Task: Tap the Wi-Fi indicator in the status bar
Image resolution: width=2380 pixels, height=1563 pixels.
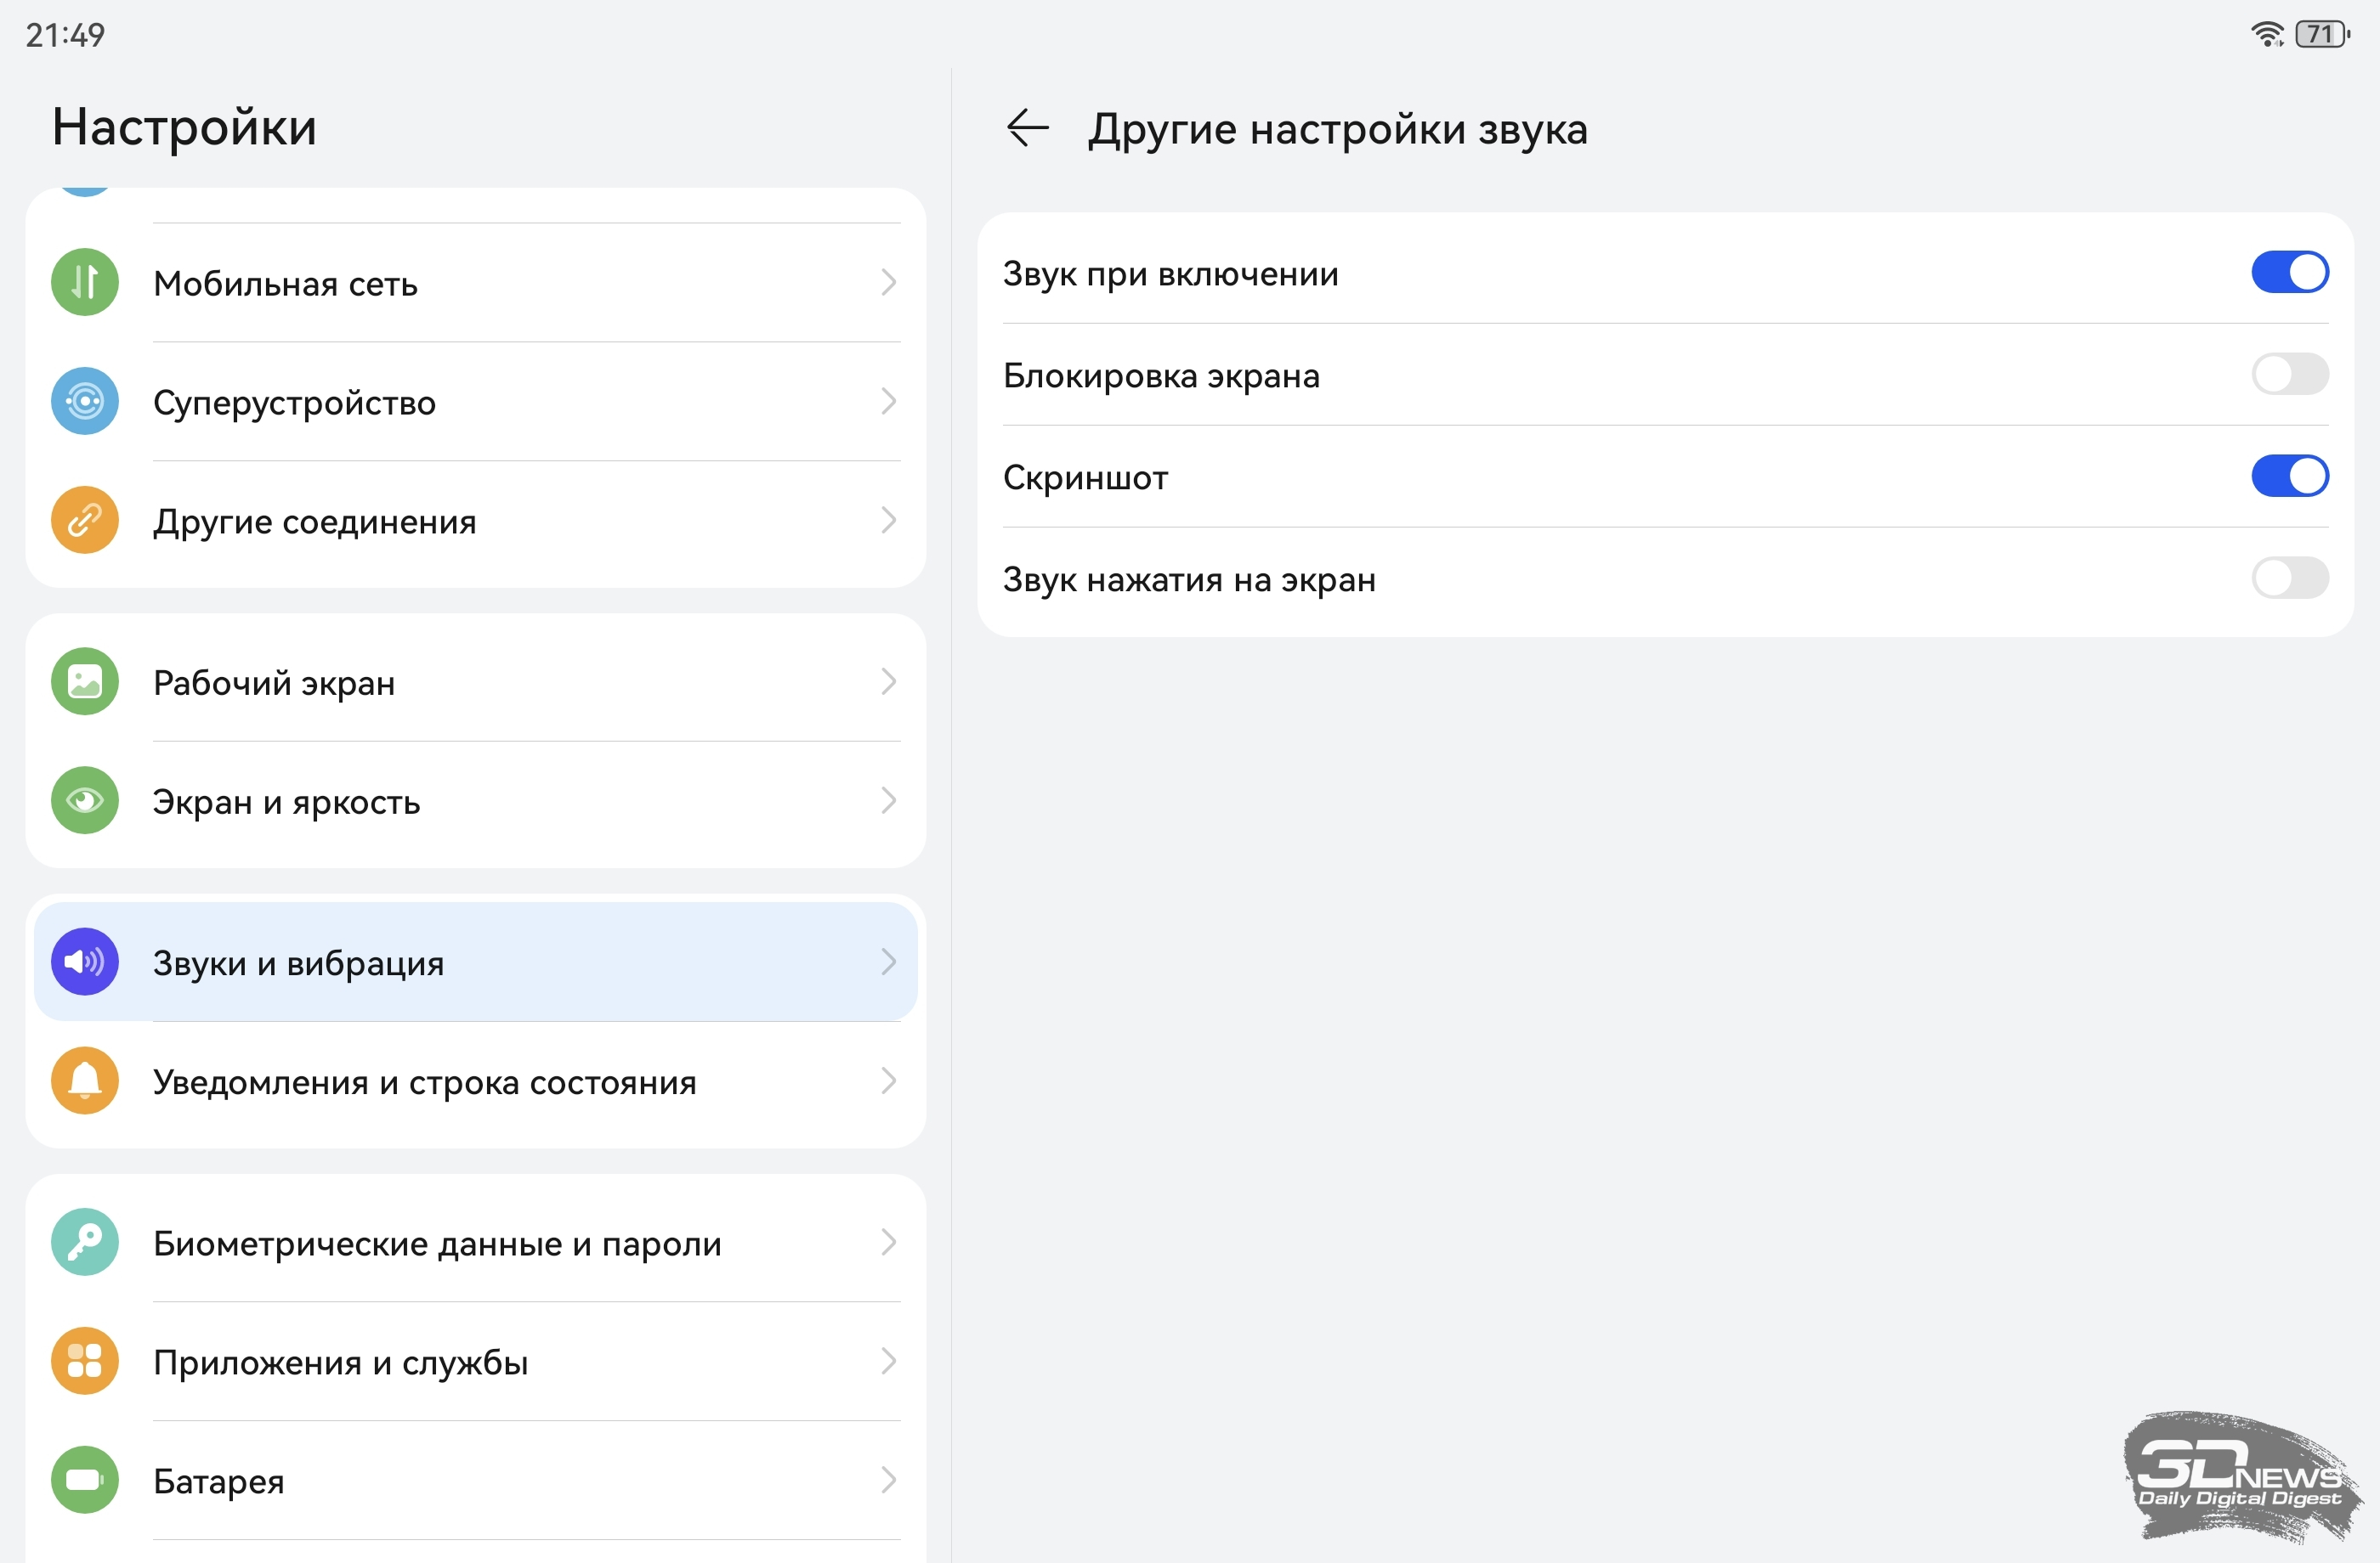Action: click(x=2267, y=35)
